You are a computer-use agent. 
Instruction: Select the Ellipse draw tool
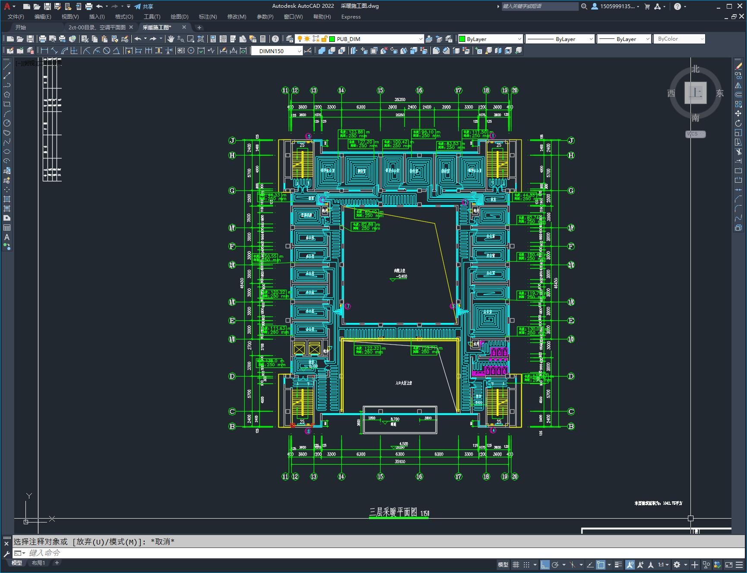(x=7, y=152)
